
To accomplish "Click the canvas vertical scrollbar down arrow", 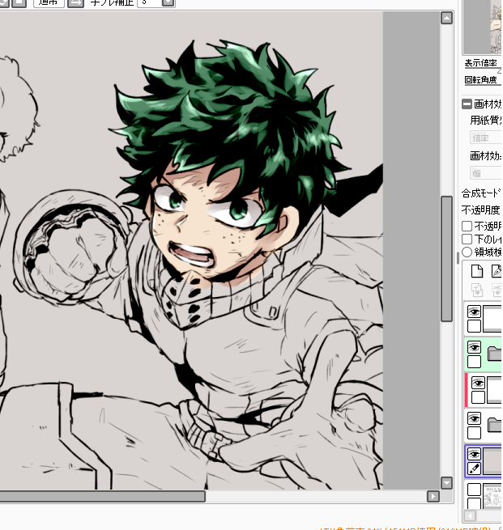I will [x=446, y=483].
